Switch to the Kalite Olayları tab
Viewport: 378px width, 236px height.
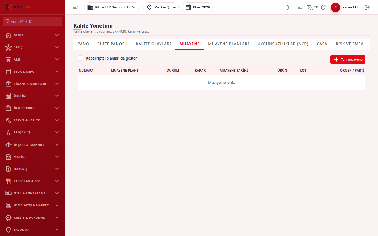pos(154,44)
